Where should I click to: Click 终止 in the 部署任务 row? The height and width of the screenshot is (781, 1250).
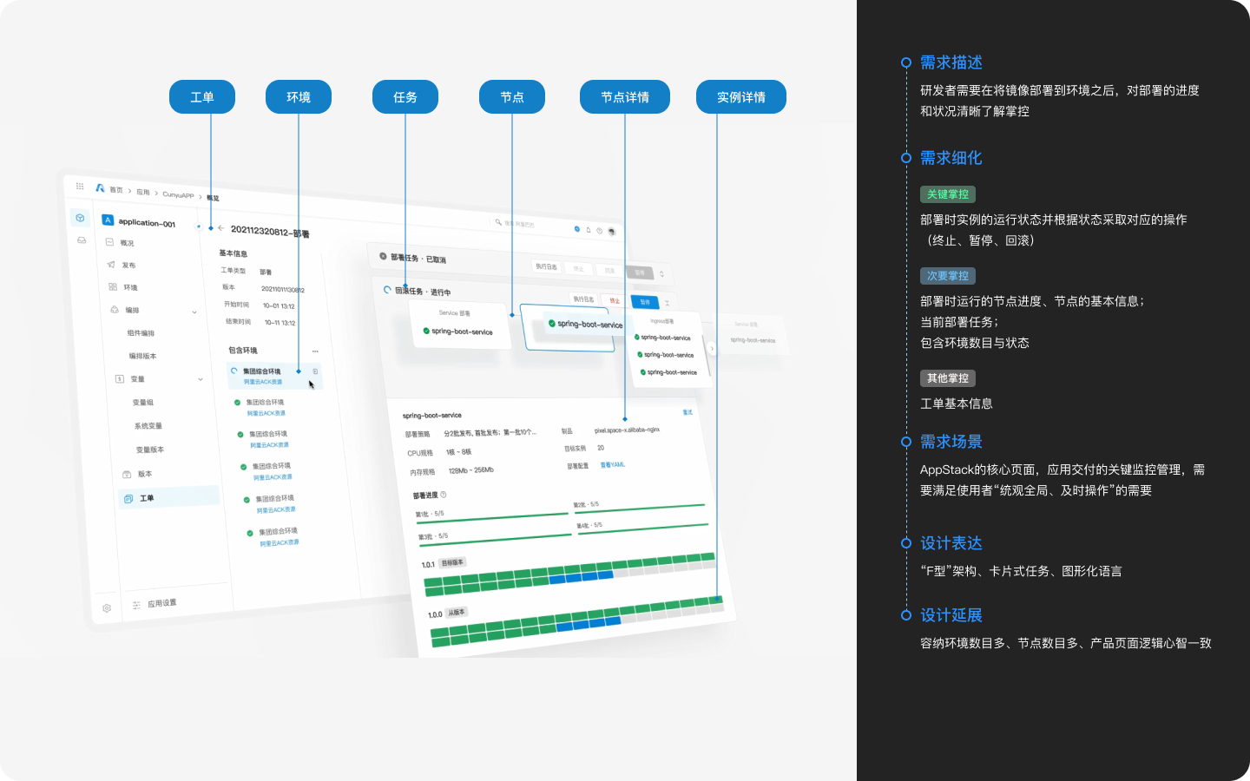[x=578, y=269]
